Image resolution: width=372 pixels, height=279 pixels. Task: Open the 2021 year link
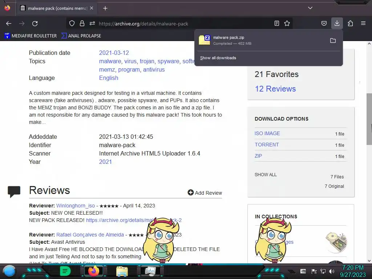[105, 162]
